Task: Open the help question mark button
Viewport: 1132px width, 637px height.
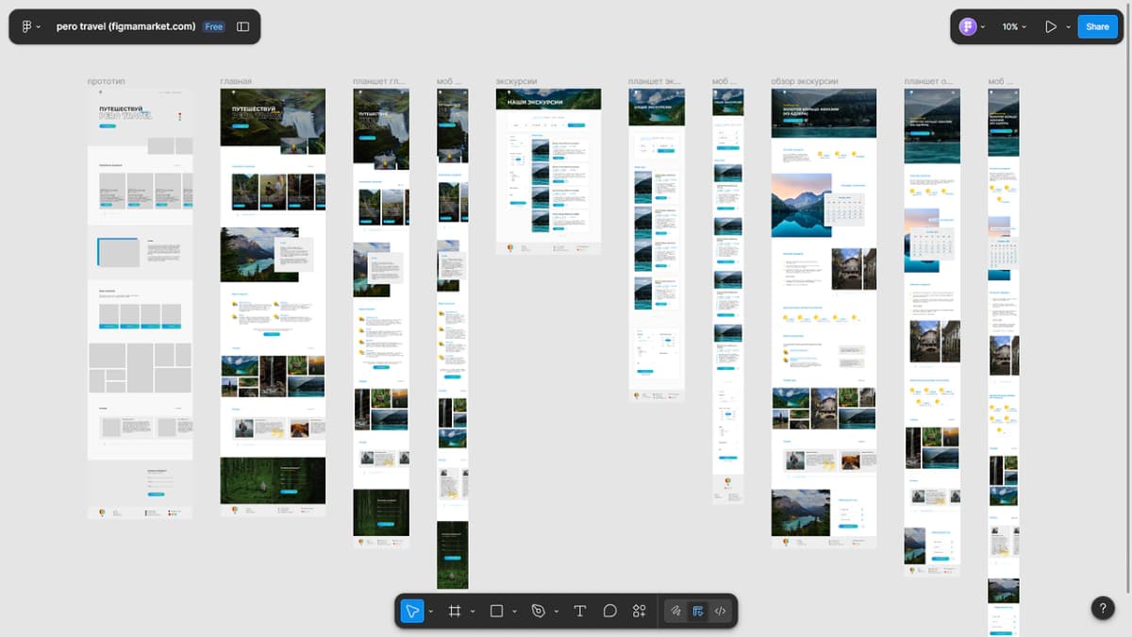Action: click(1103, 609)
